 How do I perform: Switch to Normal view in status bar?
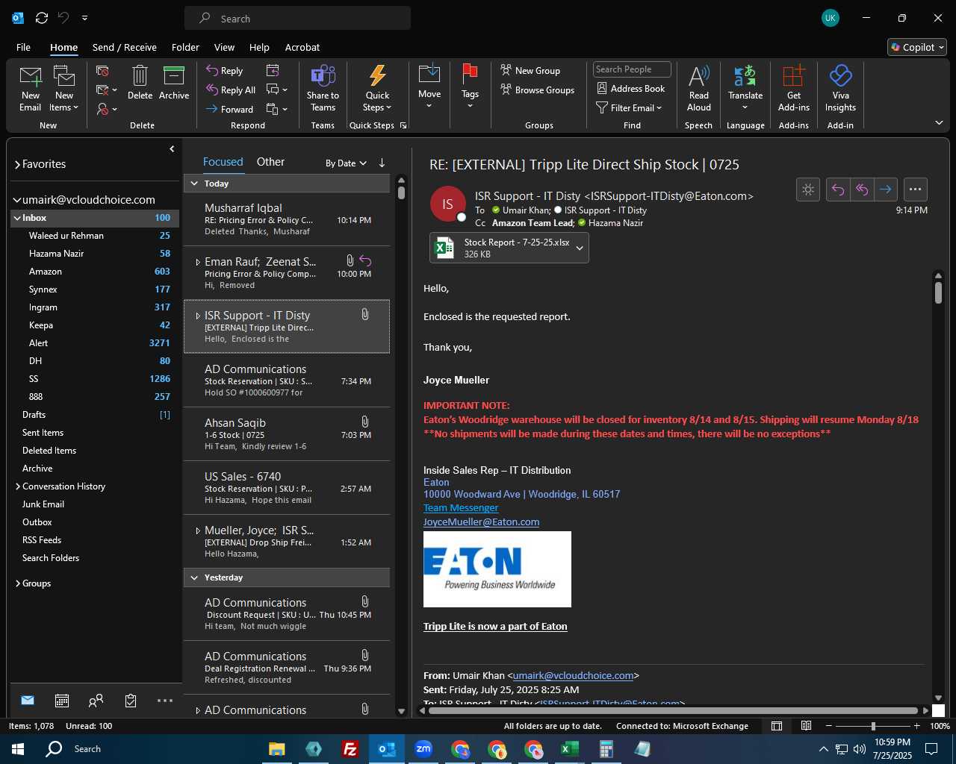click(777, 726)
